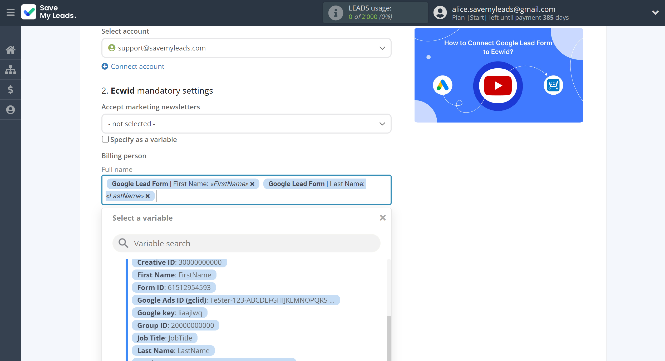Viewport: 665px width, 361px height.
Task: Click the Google Ads icon in video thumbnail
Action: coord(443,85)
